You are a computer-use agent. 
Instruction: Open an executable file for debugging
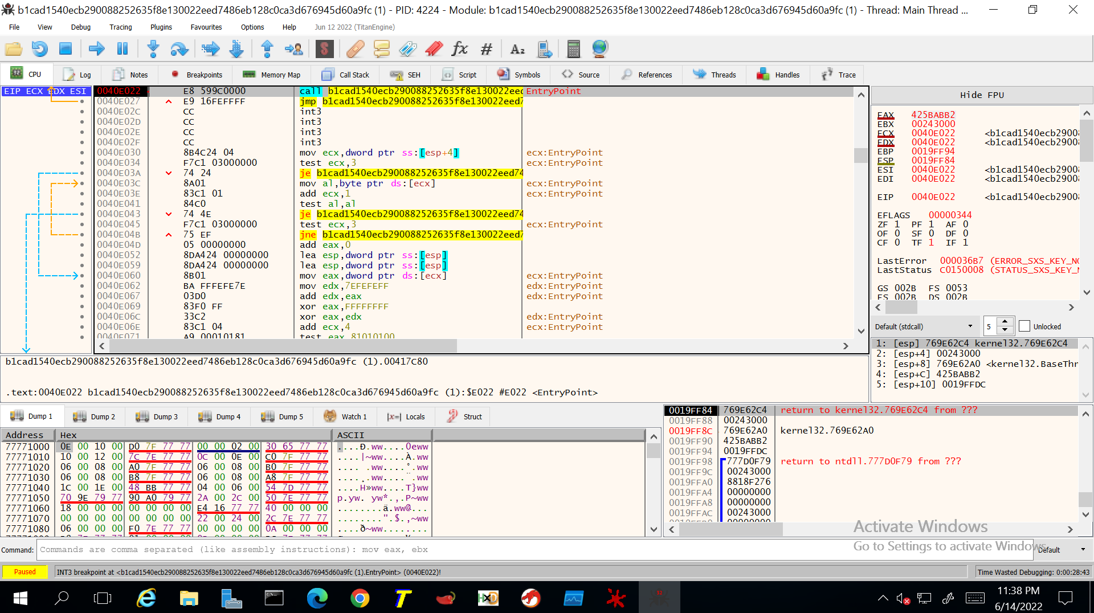[14, 48]
